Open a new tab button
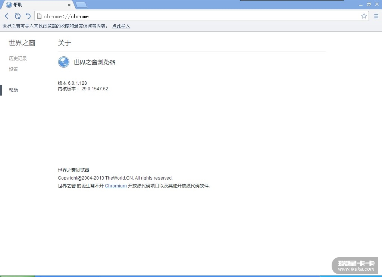This screenshot has width=382, height=277. tap(81, 4)
